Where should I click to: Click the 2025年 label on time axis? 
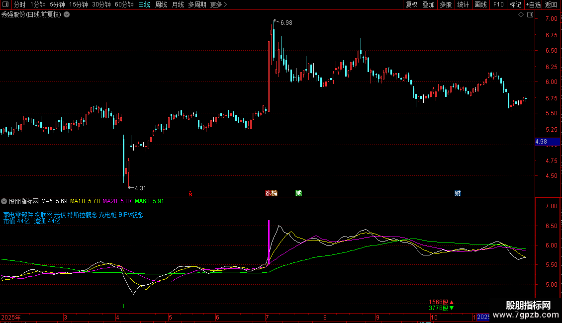tap(11, 317)
